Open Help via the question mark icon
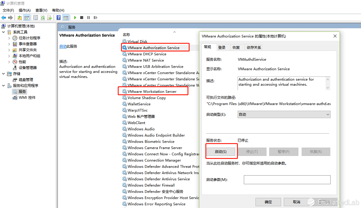 (x=59, y=18)
